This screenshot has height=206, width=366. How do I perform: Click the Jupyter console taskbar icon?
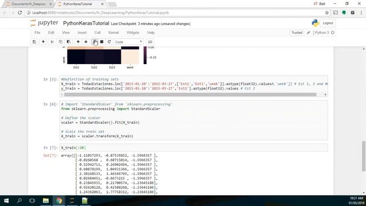tap(72, 201)
